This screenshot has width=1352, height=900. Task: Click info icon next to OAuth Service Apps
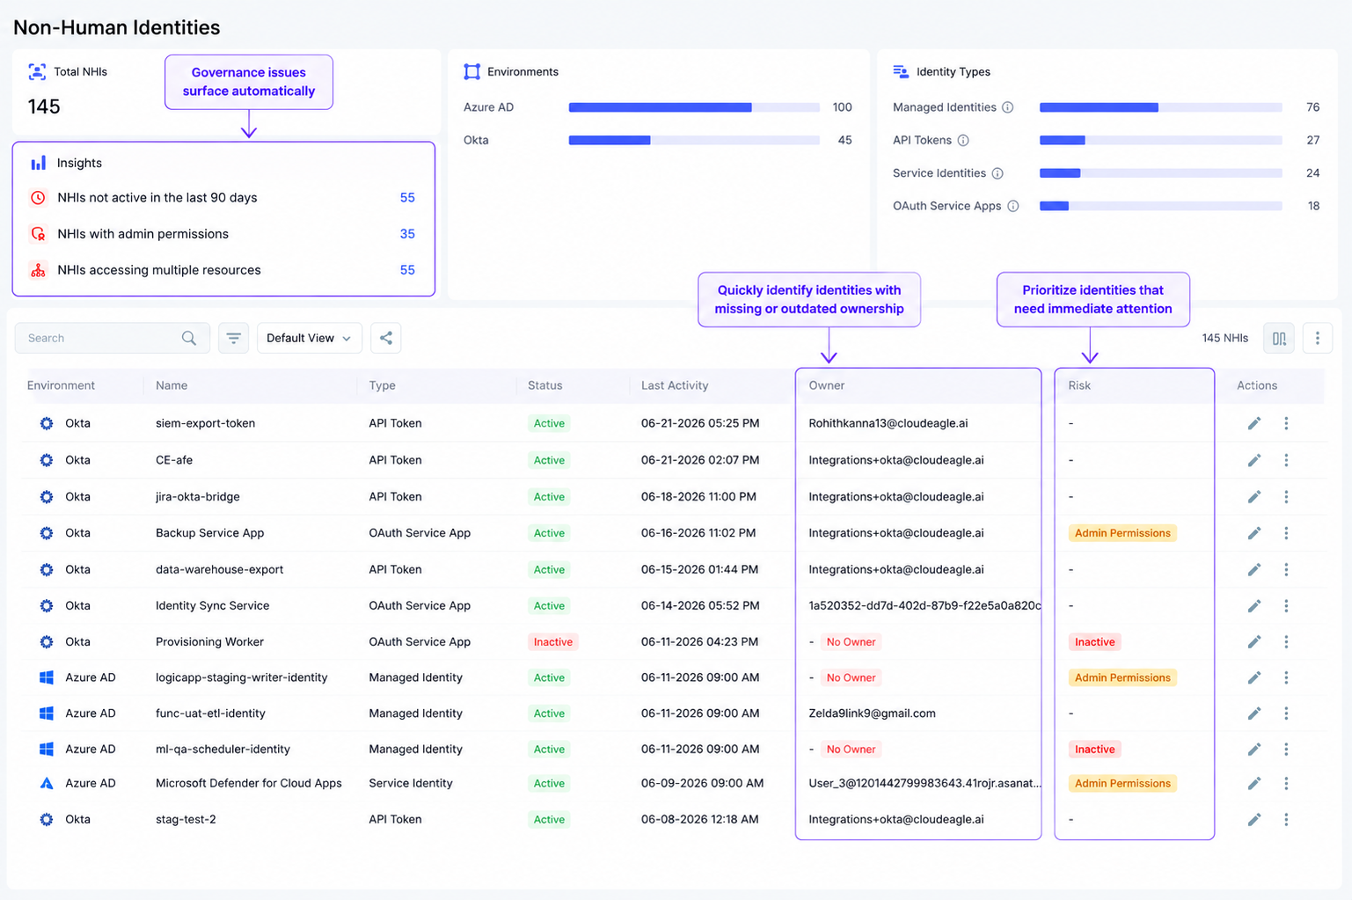(x=1013, y=206)
